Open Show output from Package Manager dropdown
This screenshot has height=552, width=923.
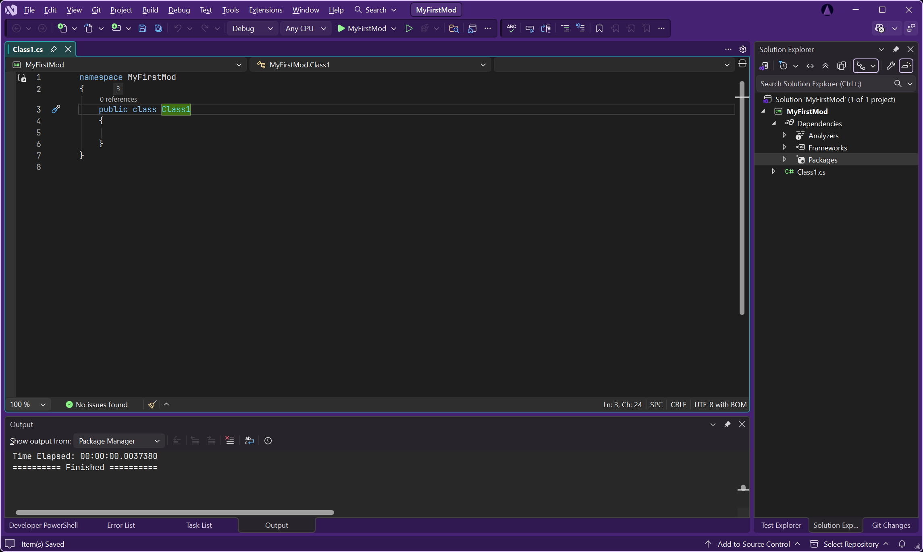(x=119, y=441)
